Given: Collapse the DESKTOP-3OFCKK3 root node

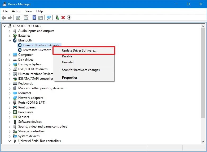Looking at the screenshot, I should coord(5,26).
